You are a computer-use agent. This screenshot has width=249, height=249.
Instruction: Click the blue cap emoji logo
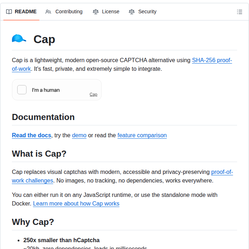pyautogui.click(x=19, y=38)
